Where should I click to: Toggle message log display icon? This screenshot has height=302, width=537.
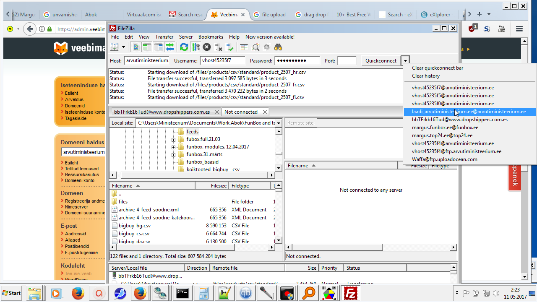pos(136,47)
